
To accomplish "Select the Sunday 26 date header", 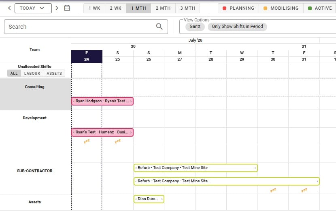I will click(149, 57).
